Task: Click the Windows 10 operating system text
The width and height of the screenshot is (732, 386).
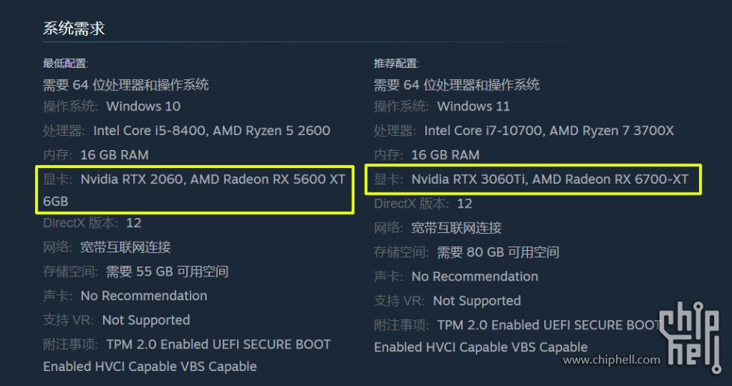Action: tap(143, 106)
